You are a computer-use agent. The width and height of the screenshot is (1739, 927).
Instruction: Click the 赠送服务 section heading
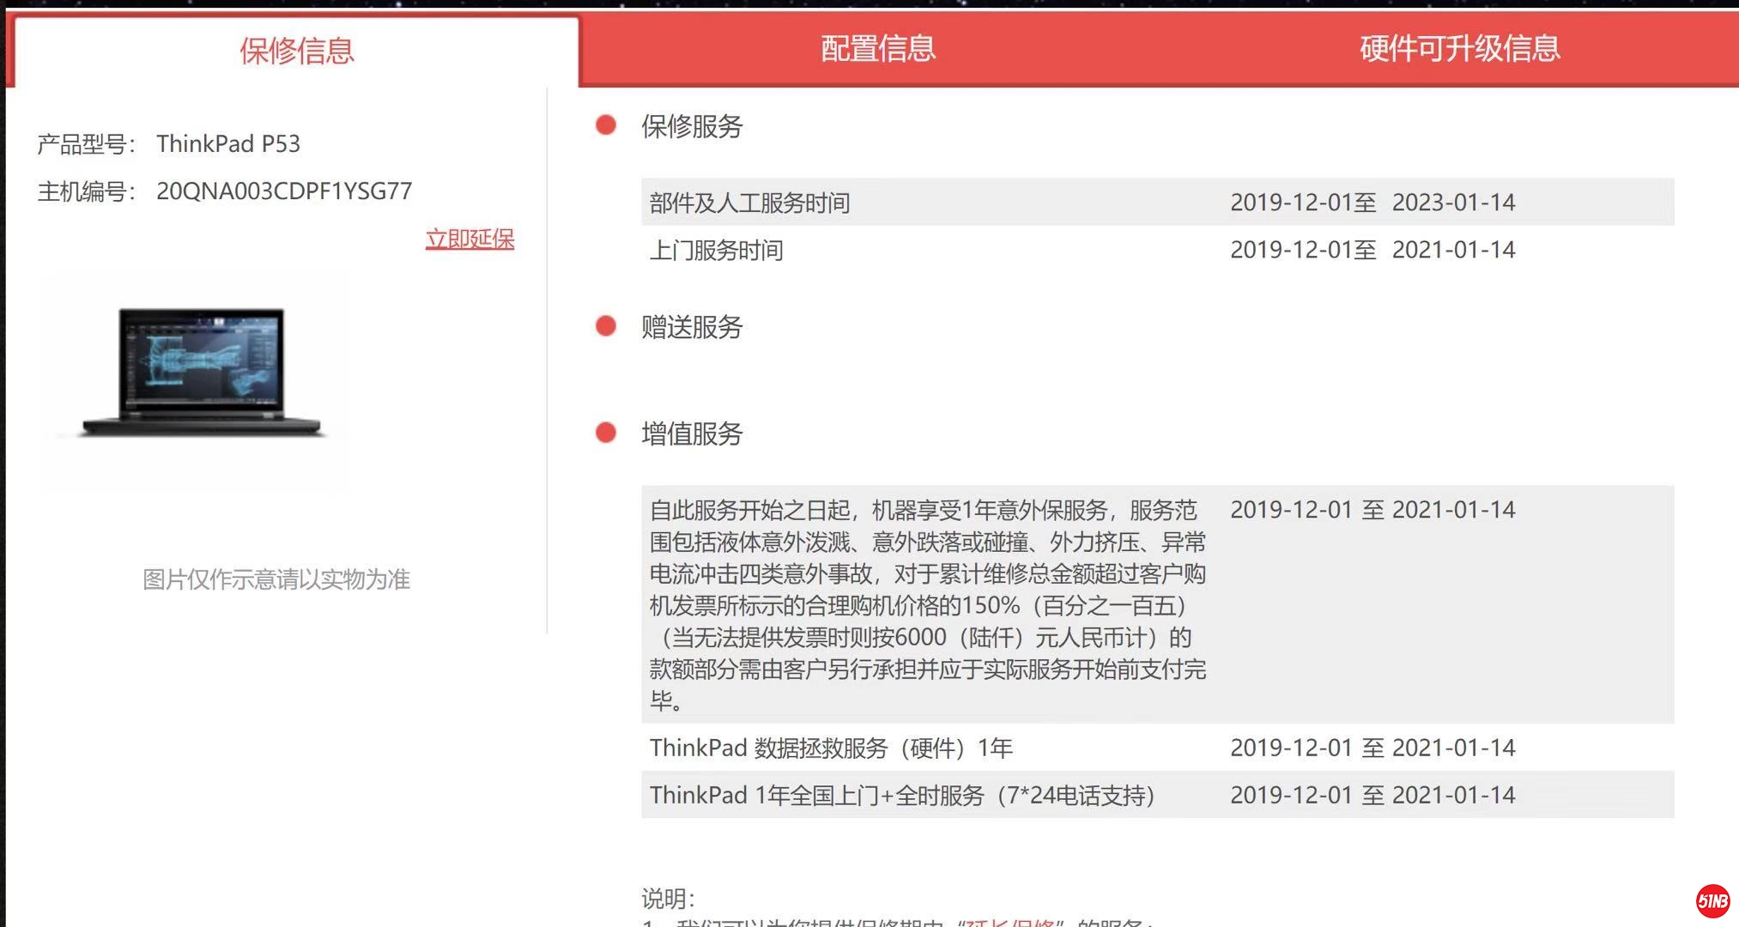692,327
